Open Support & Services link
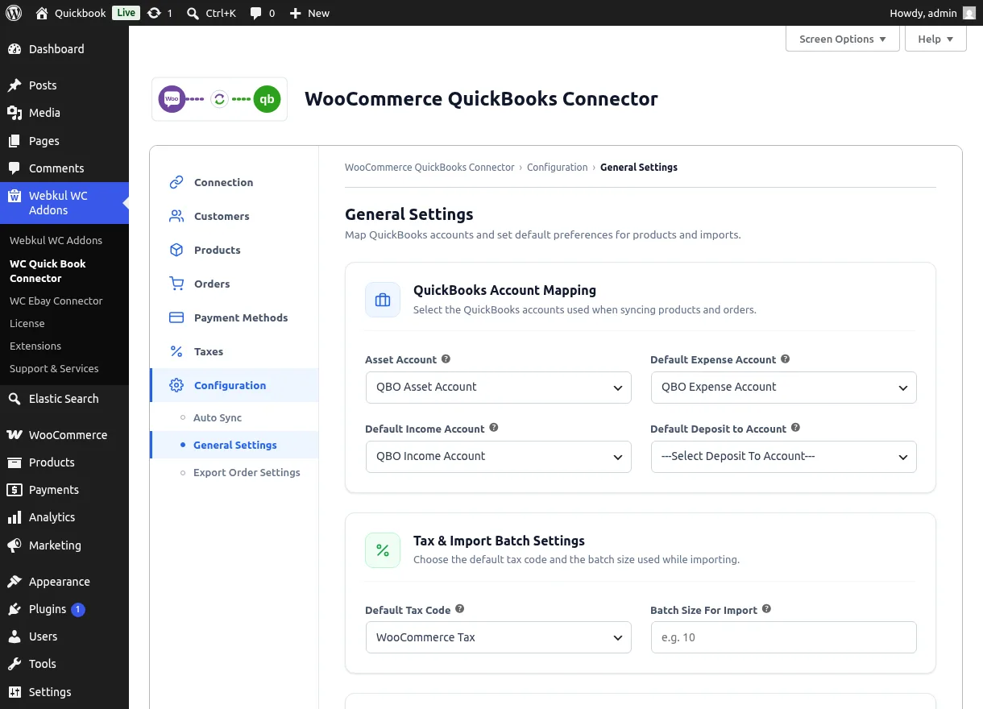983x709 pixels. [x=54, y=368]
